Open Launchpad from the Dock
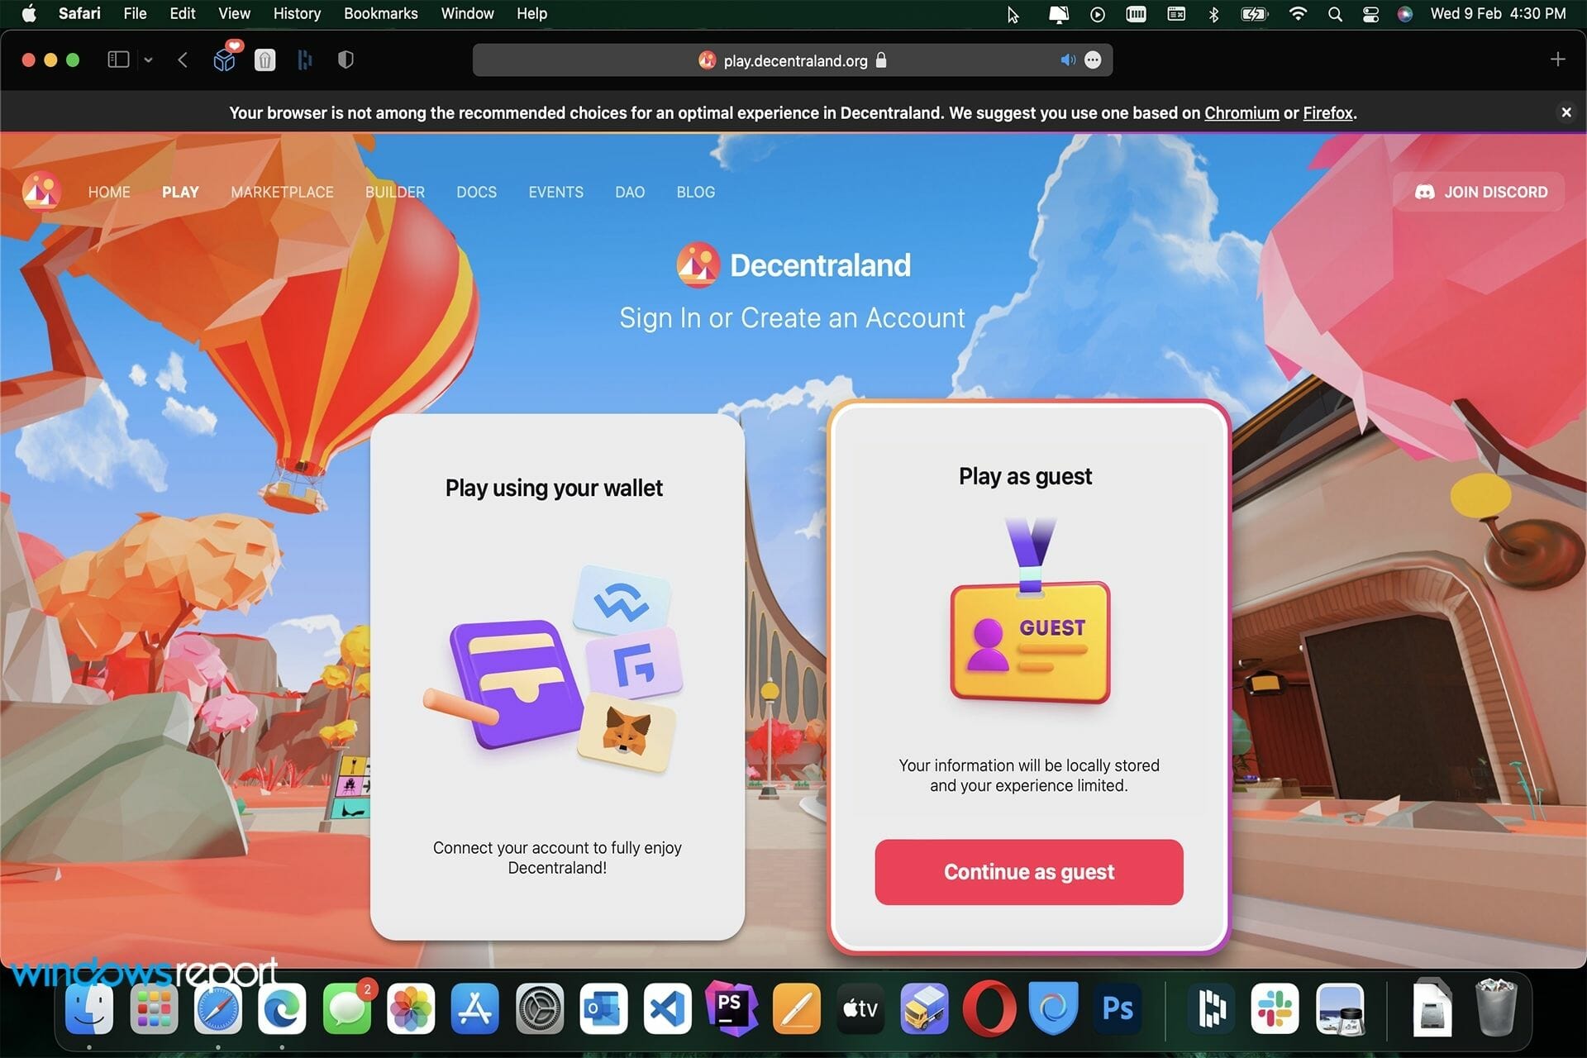The image size is (1587, 1058). point(154,1008)
